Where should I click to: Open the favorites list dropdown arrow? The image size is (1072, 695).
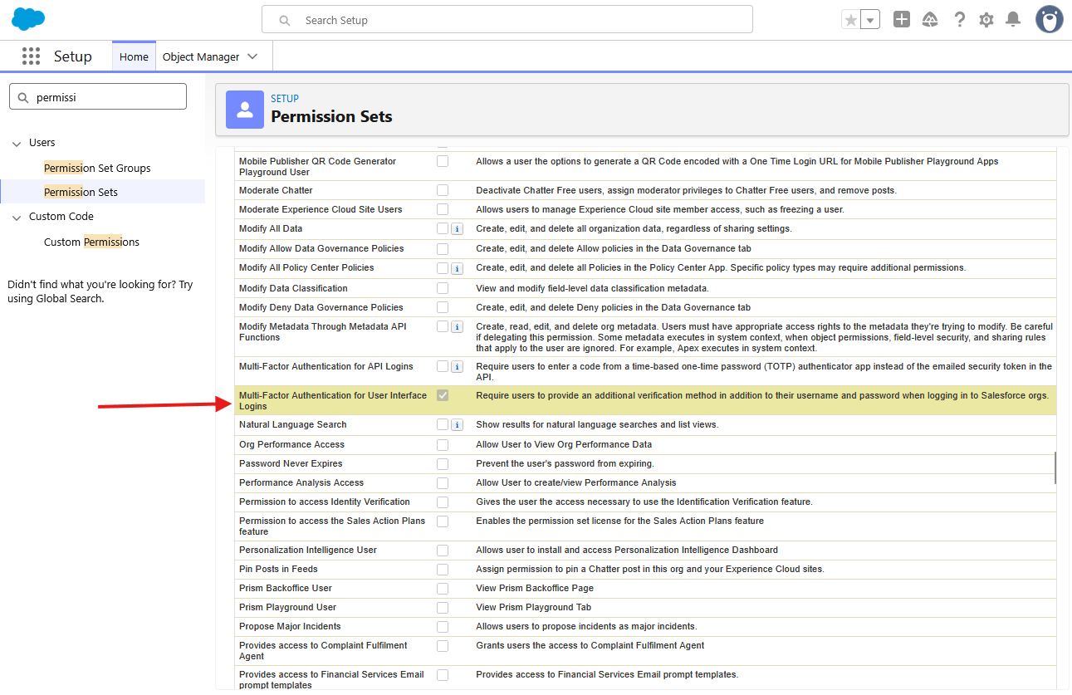870,20
